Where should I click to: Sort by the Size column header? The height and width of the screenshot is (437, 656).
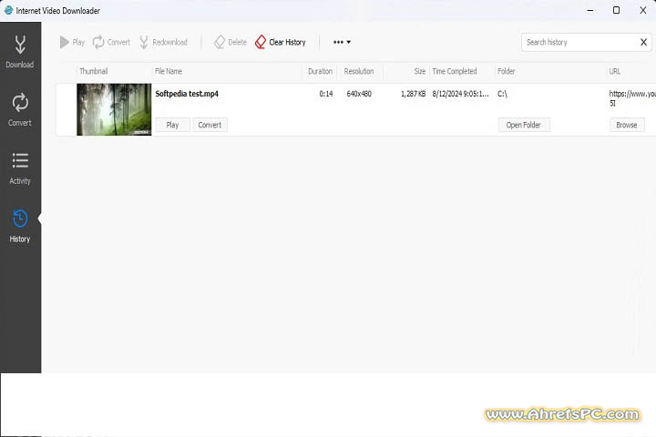click(x=420, y=71)
